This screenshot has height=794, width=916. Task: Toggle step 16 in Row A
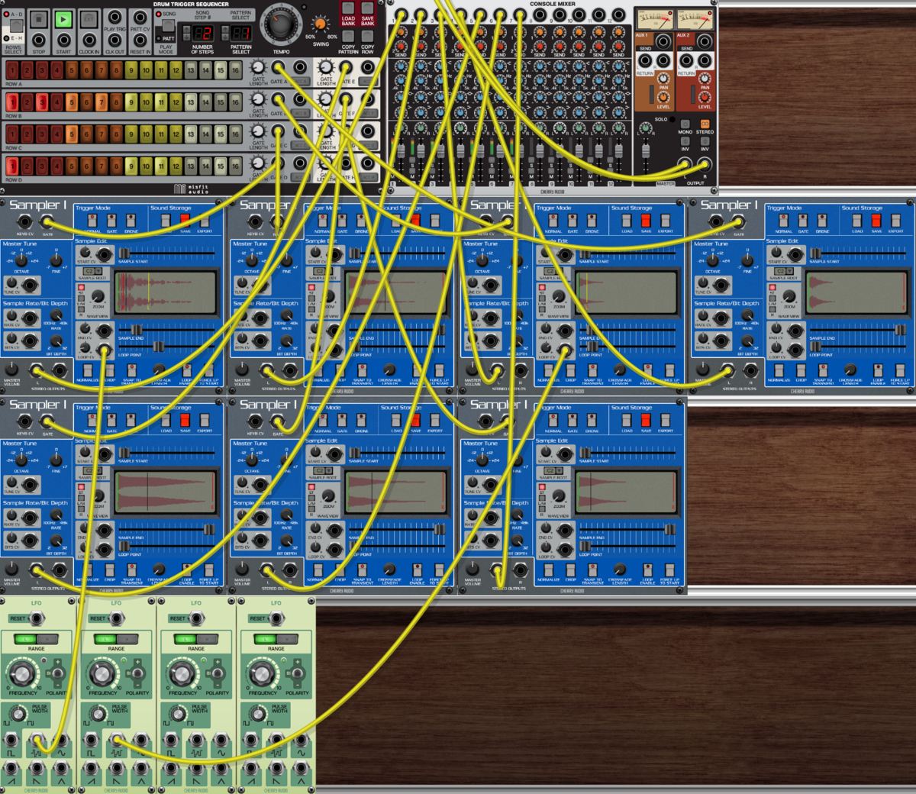[236, 70]
